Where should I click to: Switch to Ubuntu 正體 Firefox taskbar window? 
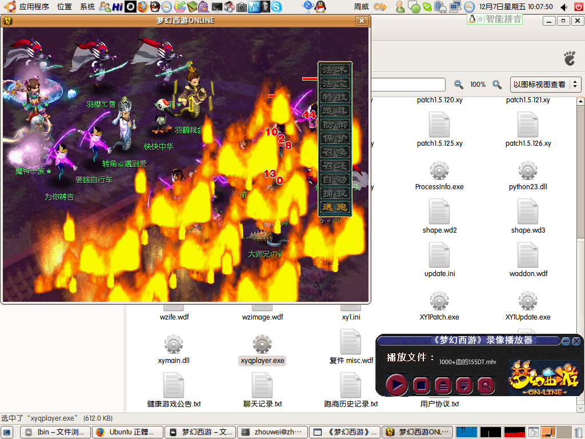pyautogui.click(x=127, y=432)
